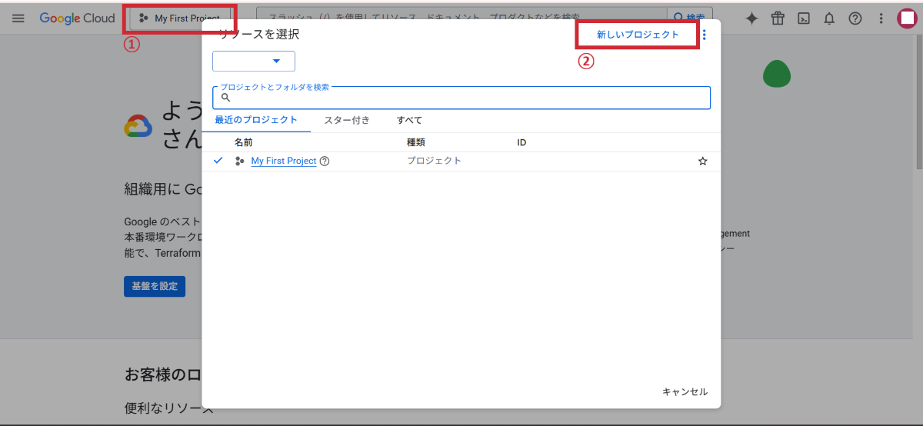Activate Cloud Shell terminal icon
The image size is (923, 426).
coord(803,18)
